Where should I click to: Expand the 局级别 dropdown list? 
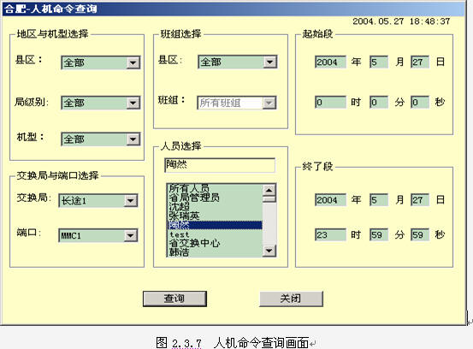point(133,103)
